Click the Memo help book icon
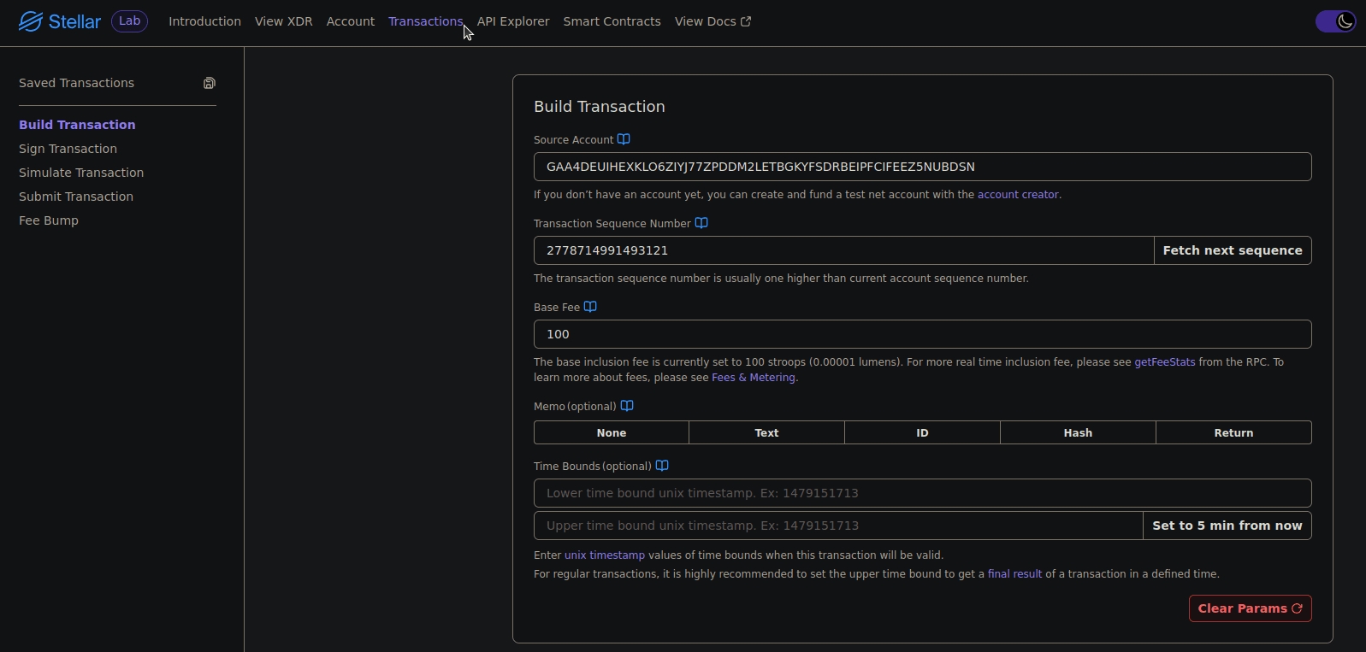The image size is (1366, 652). coord(627,406)
